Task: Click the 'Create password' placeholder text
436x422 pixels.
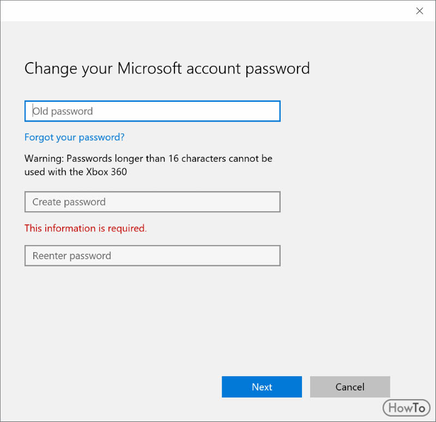Action: coord(69,202)
